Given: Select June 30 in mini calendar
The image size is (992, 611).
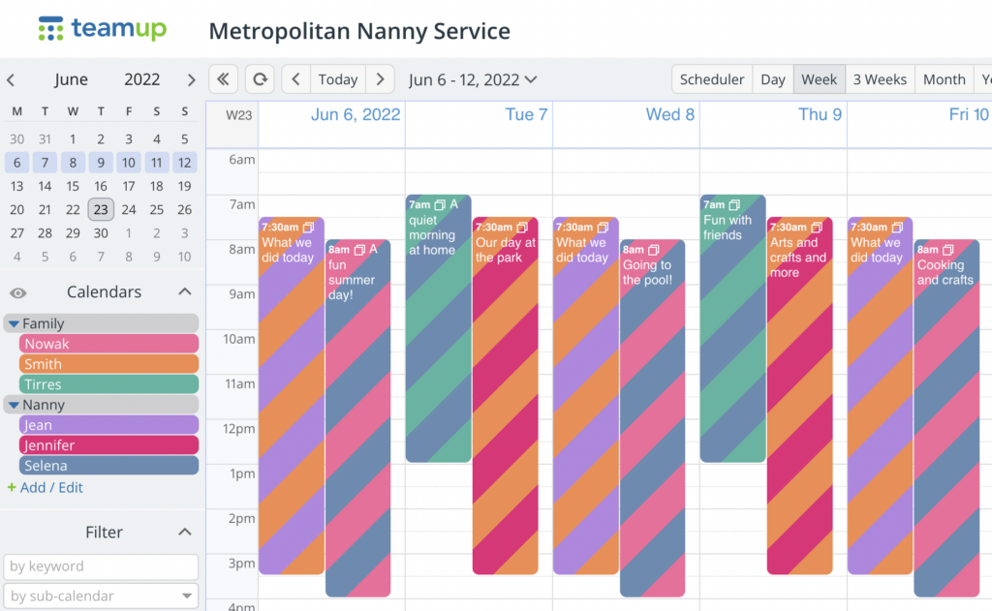Looking at the screenshot, I should 101,232.
